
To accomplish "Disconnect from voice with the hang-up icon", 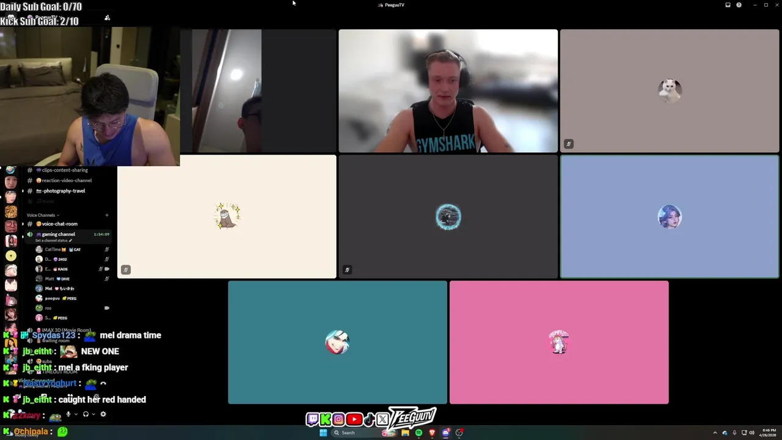I will [x=103, y=384].
